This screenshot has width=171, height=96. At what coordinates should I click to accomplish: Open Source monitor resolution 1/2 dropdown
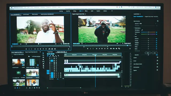tap(57, 44)
